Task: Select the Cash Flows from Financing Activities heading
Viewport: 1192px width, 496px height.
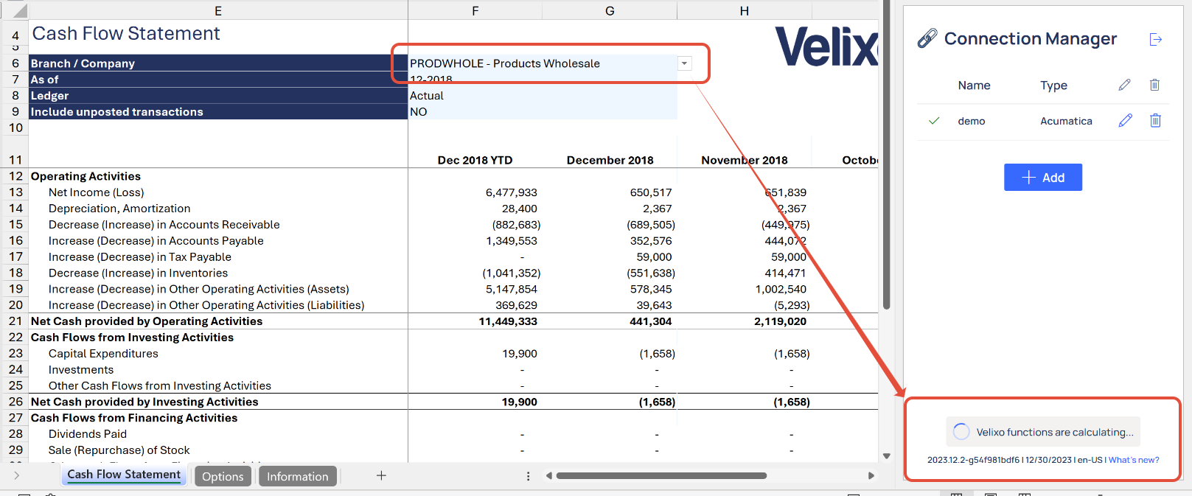Action: pos(134,418)
